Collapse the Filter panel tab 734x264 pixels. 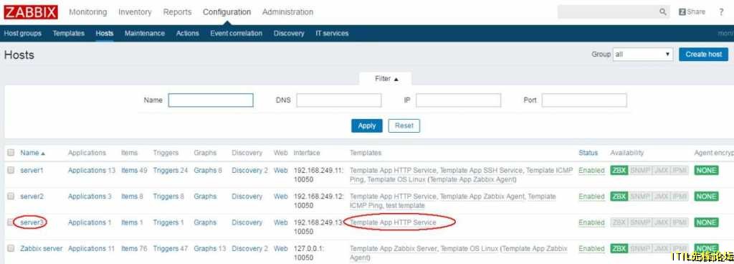coord(386,79)
